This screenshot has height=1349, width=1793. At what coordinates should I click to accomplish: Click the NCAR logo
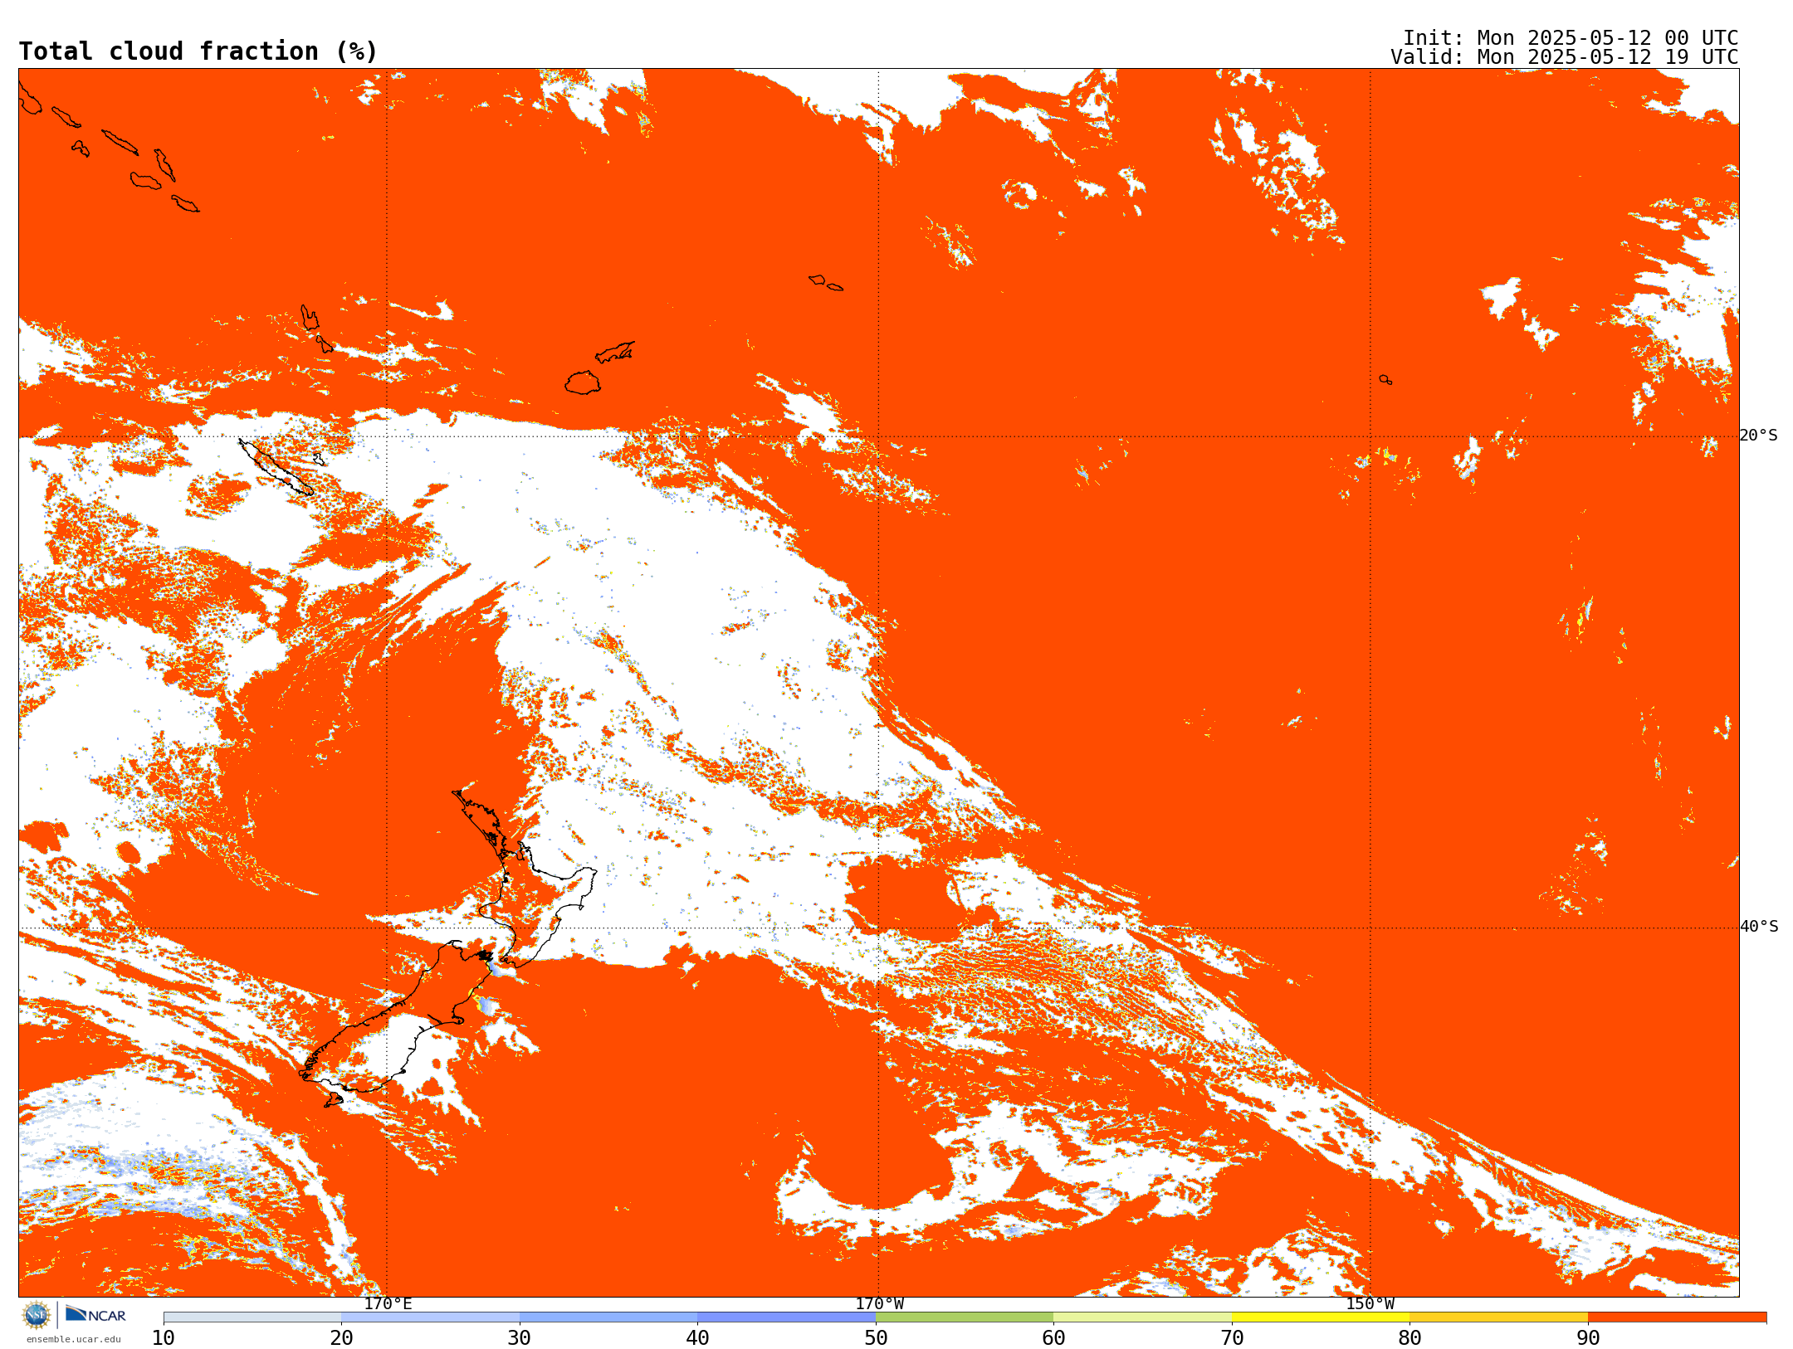click(x=96, y=1314)
